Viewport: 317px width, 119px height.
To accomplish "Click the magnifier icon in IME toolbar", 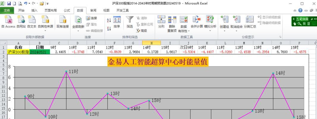I will (x=299, y=24).
